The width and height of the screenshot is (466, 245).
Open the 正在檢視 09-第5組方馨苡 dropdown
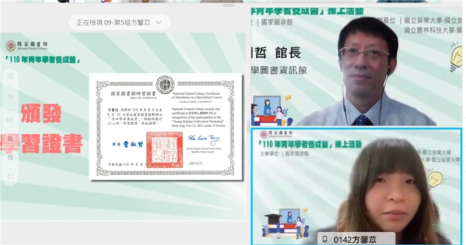[x=119, y=22]
